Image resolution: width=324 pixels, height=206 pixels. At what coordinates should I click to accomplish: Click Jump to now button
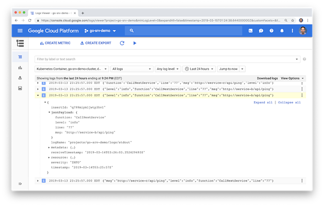[x=228, y=69]
